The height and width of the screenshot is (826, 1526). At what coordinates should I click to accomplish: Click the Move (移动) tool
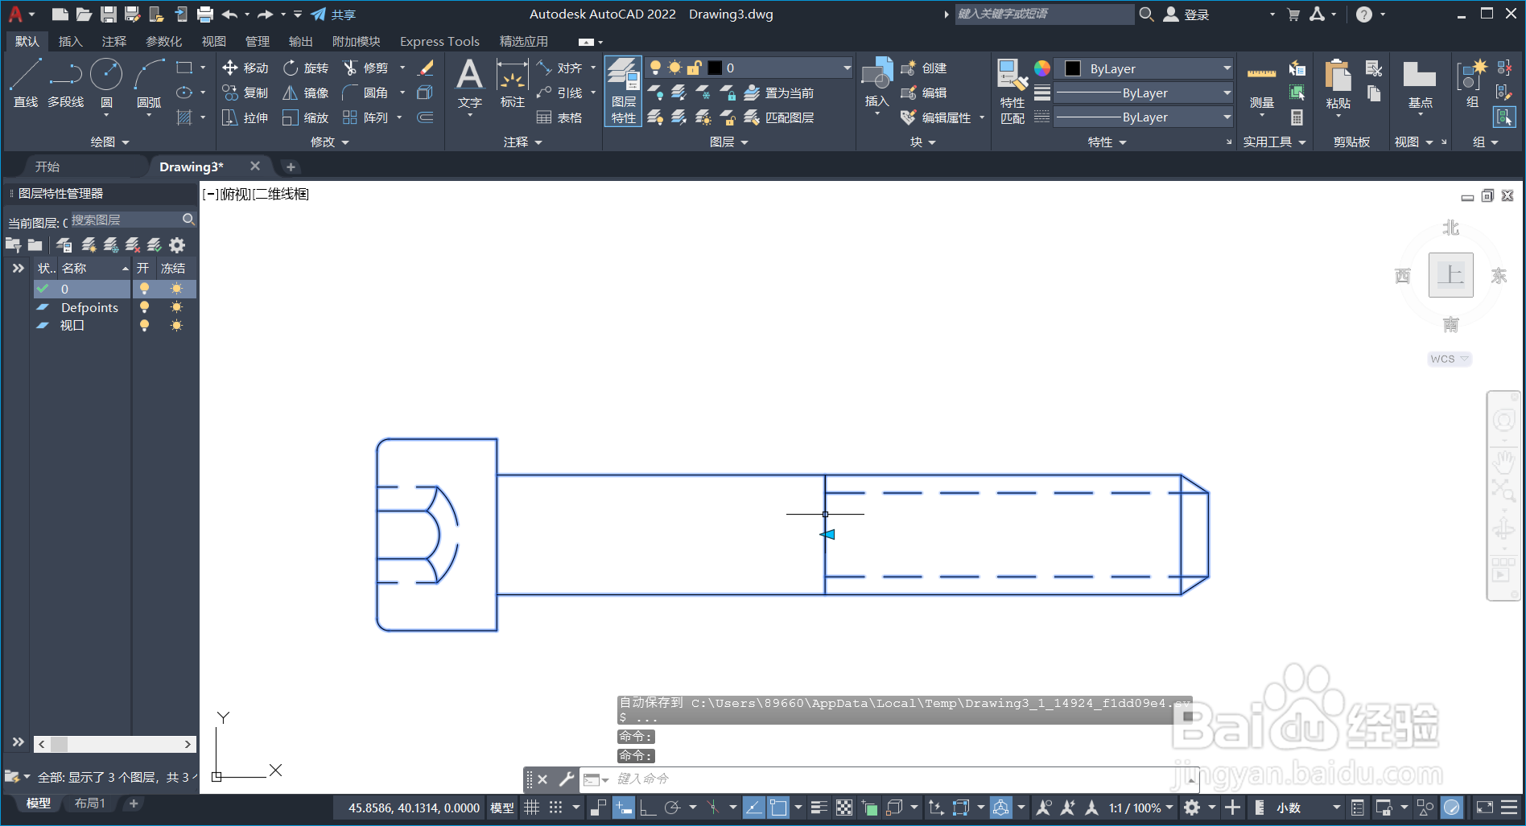coord(245,68)
